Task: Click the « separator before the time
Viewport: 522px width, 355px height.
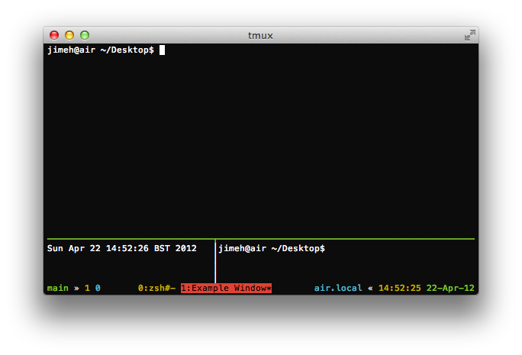Action: (x=370, y=289)
